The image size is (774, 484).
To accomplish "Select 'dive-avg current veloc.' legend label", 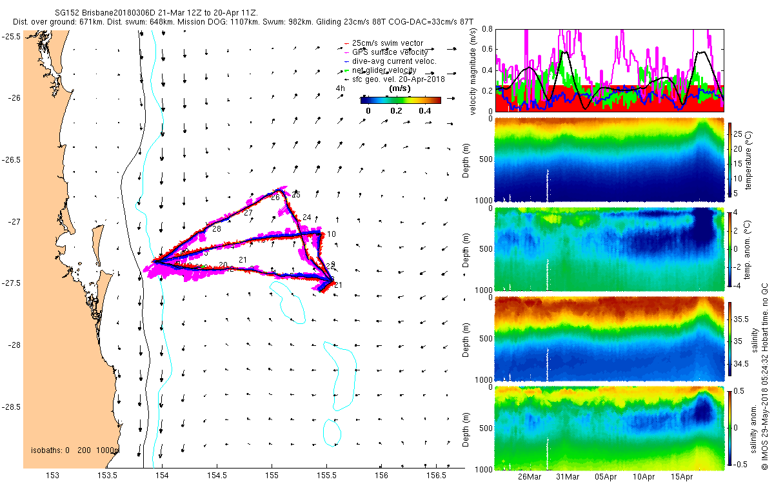I will coord(389,61).
